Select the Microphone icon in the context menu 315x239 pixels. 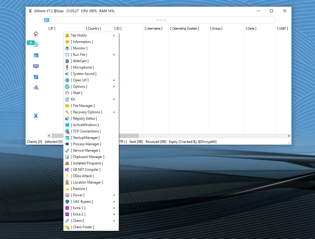tap(67, 67)
